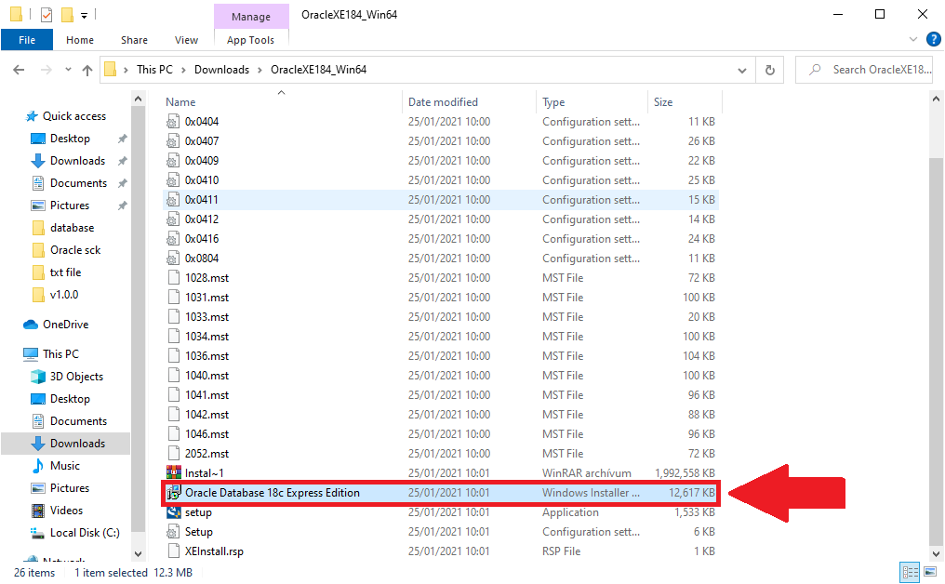Click the Properties quick access toolbar icon

(x=47, y=15)
